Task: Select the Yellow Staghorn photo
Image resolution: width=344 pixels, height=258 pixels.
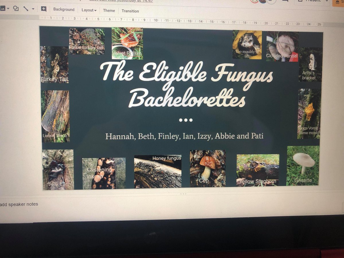Action: (258, 170)
